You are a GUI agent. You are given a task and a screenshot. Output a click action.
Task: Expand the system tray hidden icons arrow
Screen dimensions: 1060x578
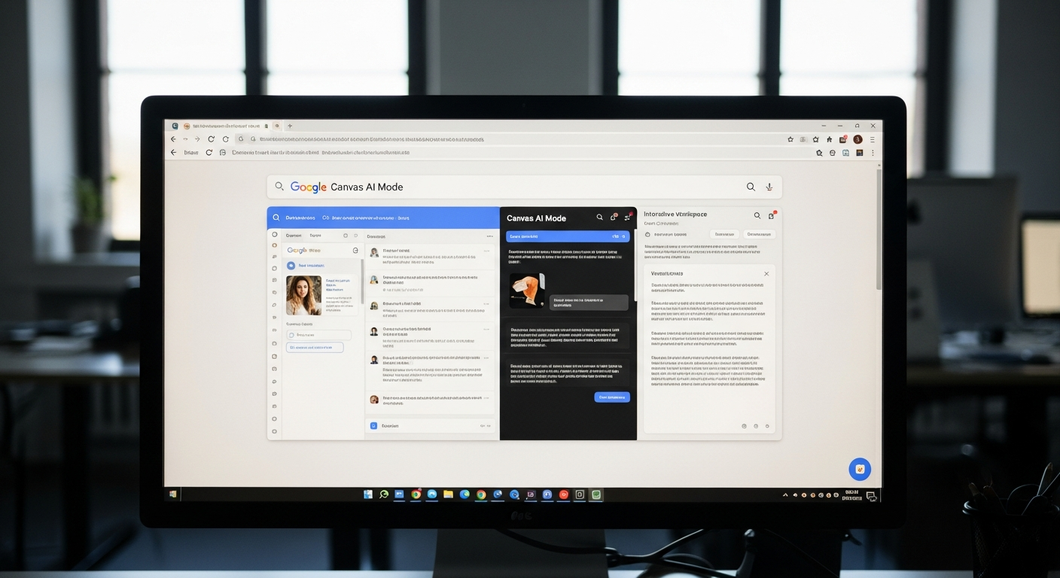coord(786,495)
